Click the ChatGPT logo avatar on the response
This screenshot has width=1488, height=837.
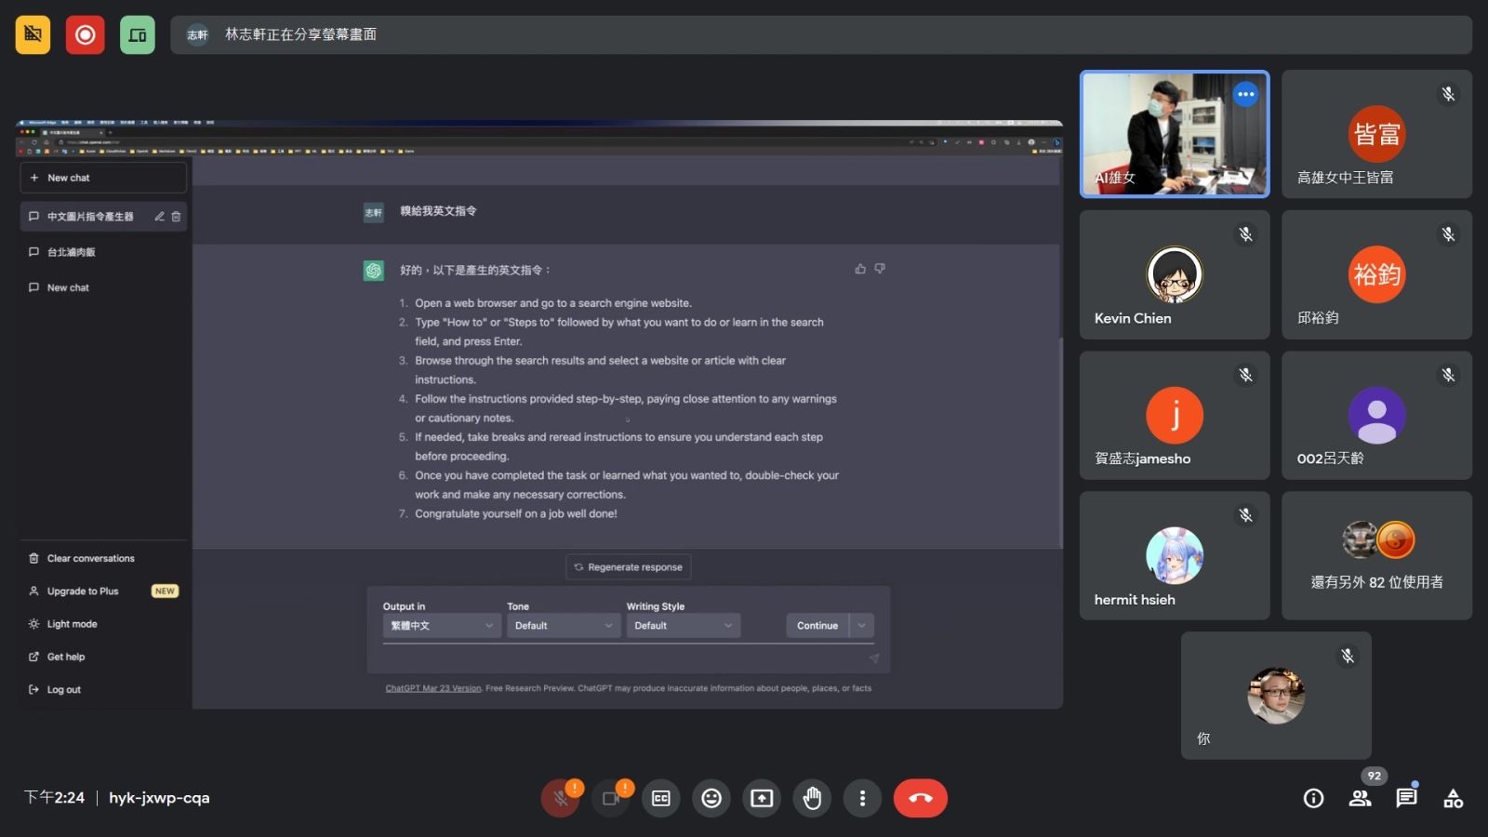[x=373, y=271]
